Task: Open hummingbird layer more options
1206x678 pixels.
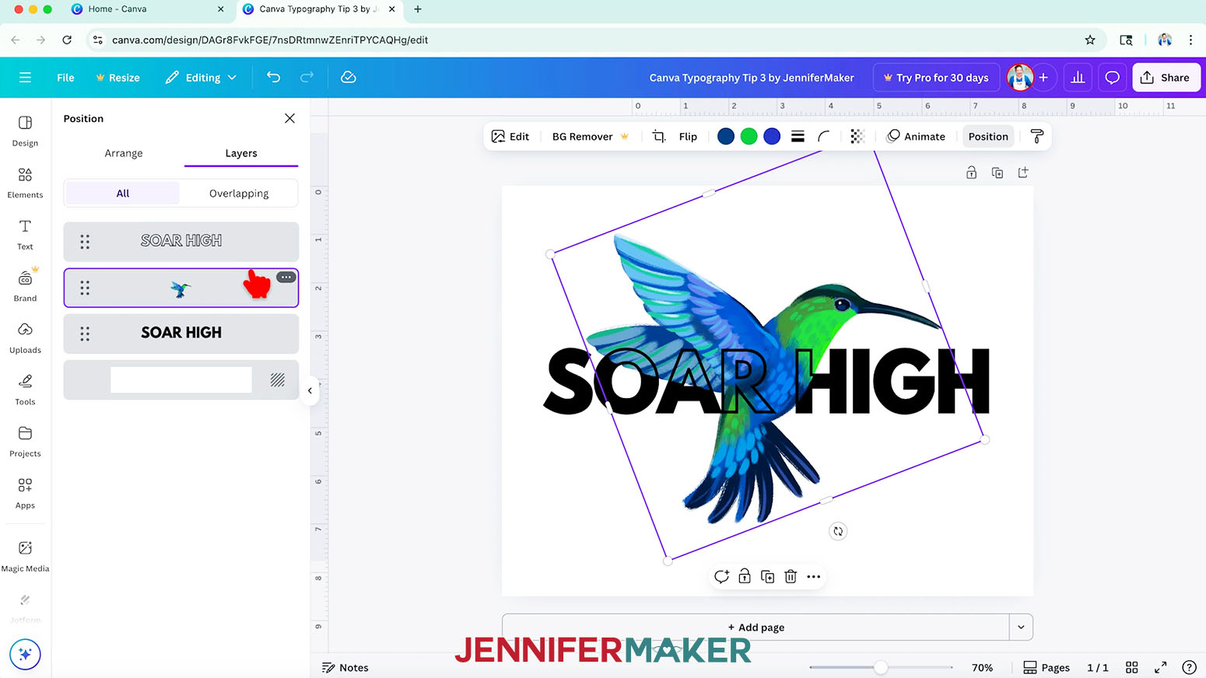Action: pyautogui.click(x=286, y=277)
